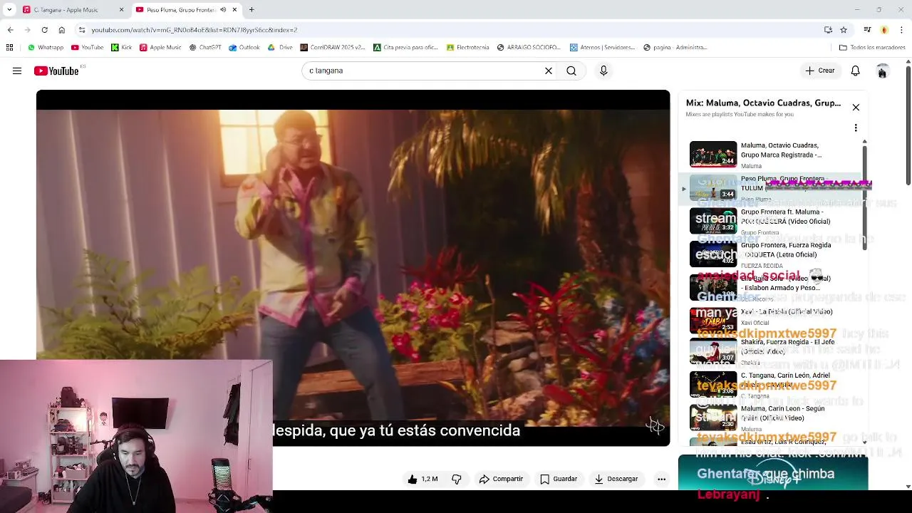This screenshot has width=912, height=513.
Task: Open more actions under the video
Action: (x=661, y=479)
